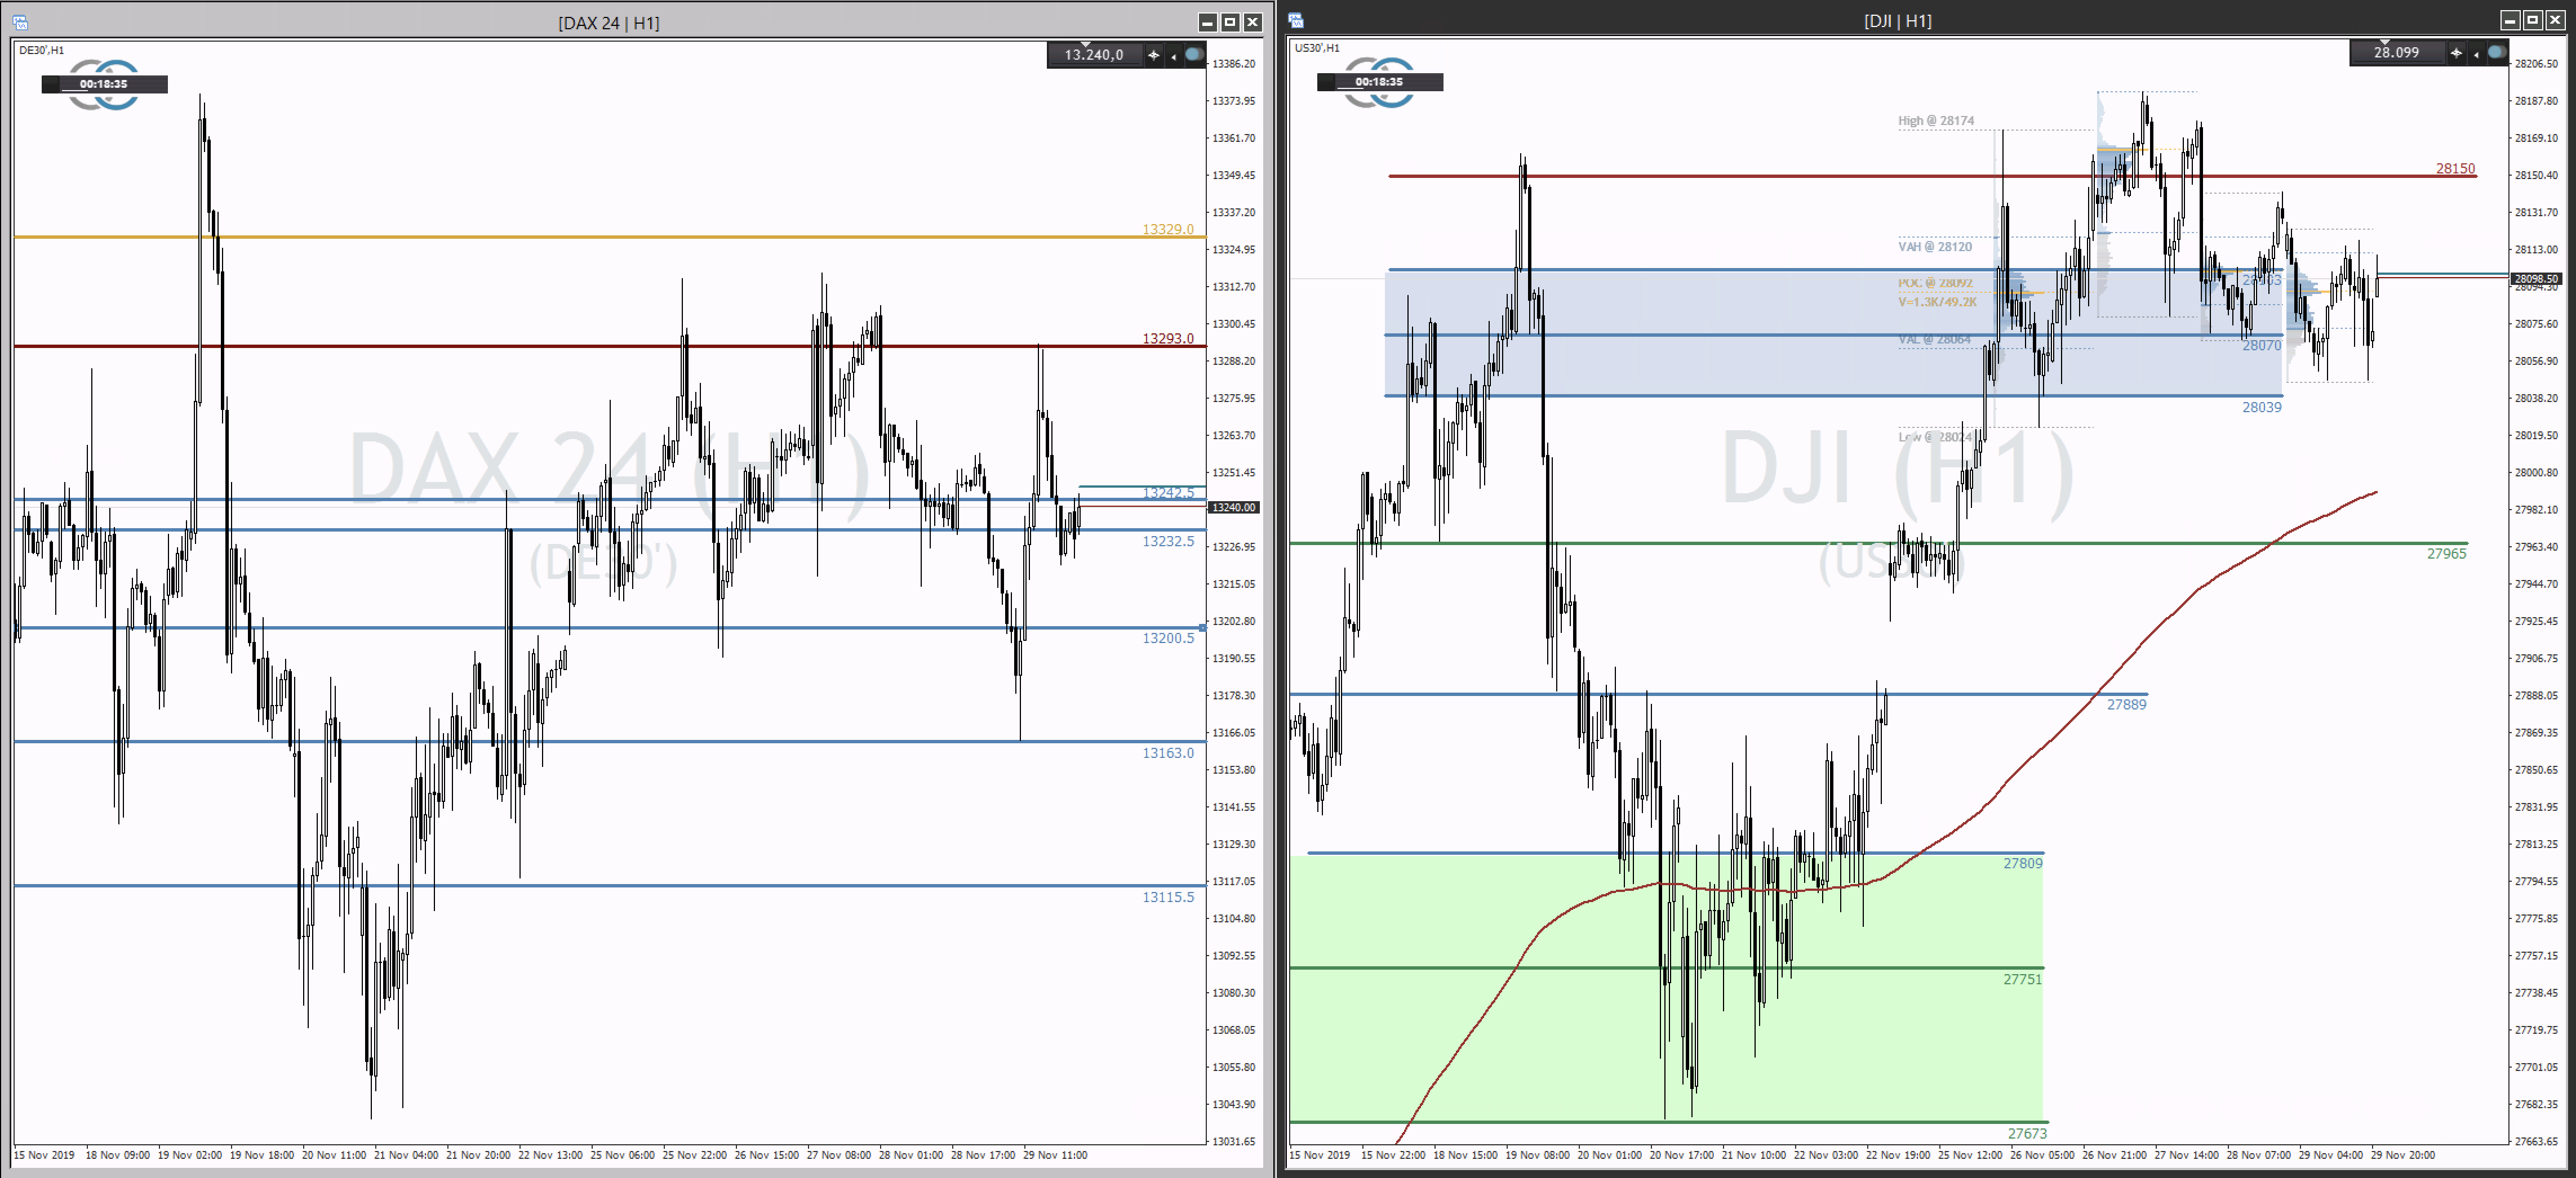Select the 28070 level label on DJI
The image size is (2576, 1178).
[2262, 346]
